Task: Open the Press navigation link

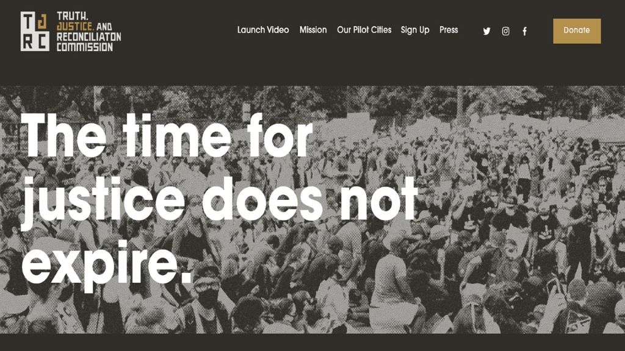Action: tap(449, 30)
